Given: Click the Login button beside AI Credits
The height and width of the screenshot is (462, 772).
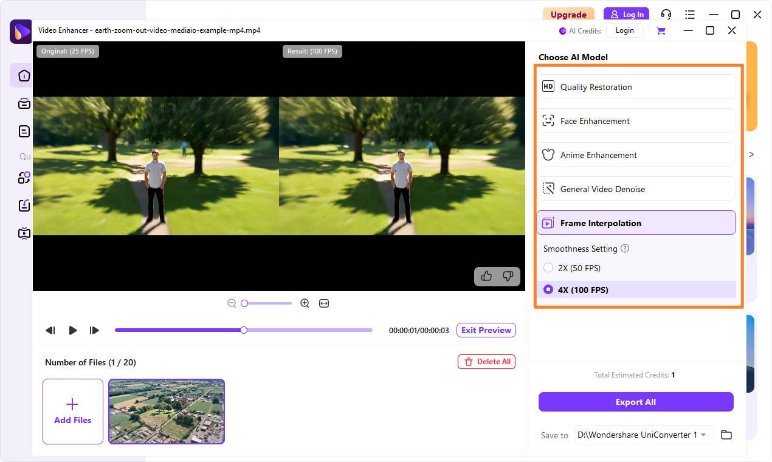Looking at the screenshot, I should click(x=624, y=30).
